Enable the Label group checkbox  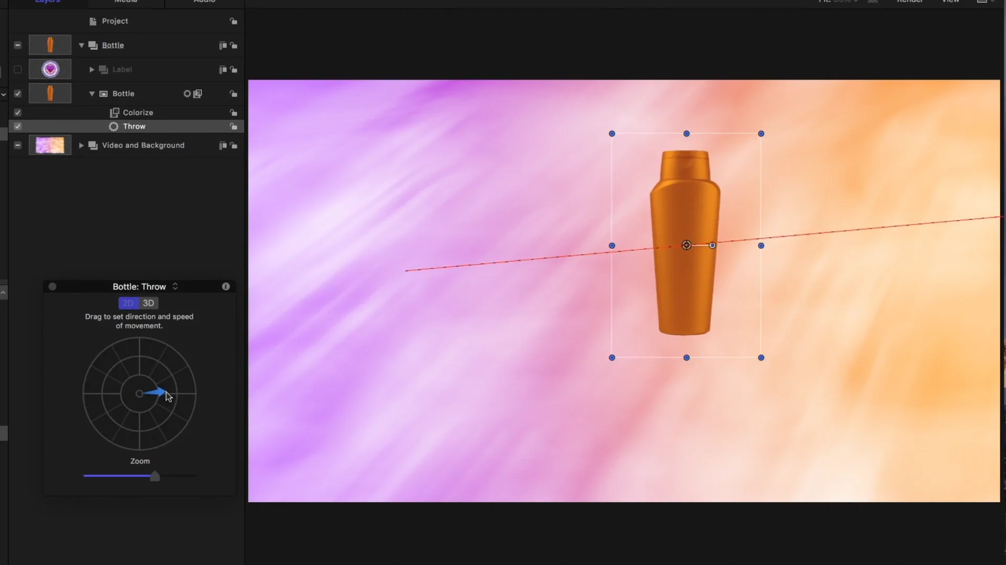[17, 70]
